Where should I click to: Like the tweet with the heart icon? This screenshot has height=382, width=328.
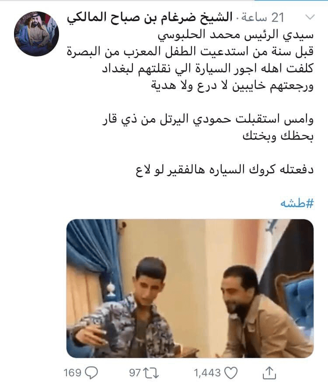tap(230, 373)
